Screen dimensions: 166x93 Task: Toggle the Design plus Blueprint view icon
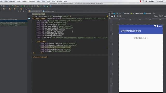click(x=117, y=13)
